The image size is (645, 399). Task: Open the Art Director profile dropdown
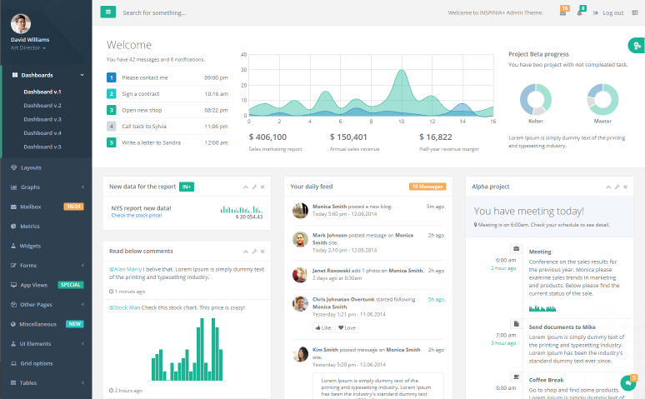click(28, 48)
